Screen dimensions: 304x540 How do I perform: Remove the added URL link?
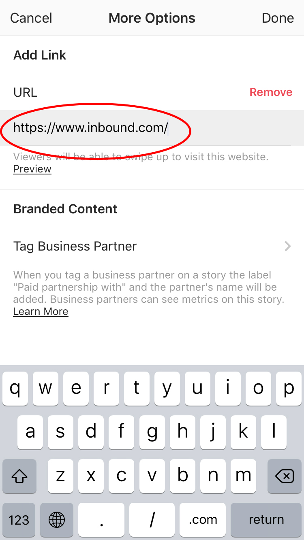pos(271,92)
